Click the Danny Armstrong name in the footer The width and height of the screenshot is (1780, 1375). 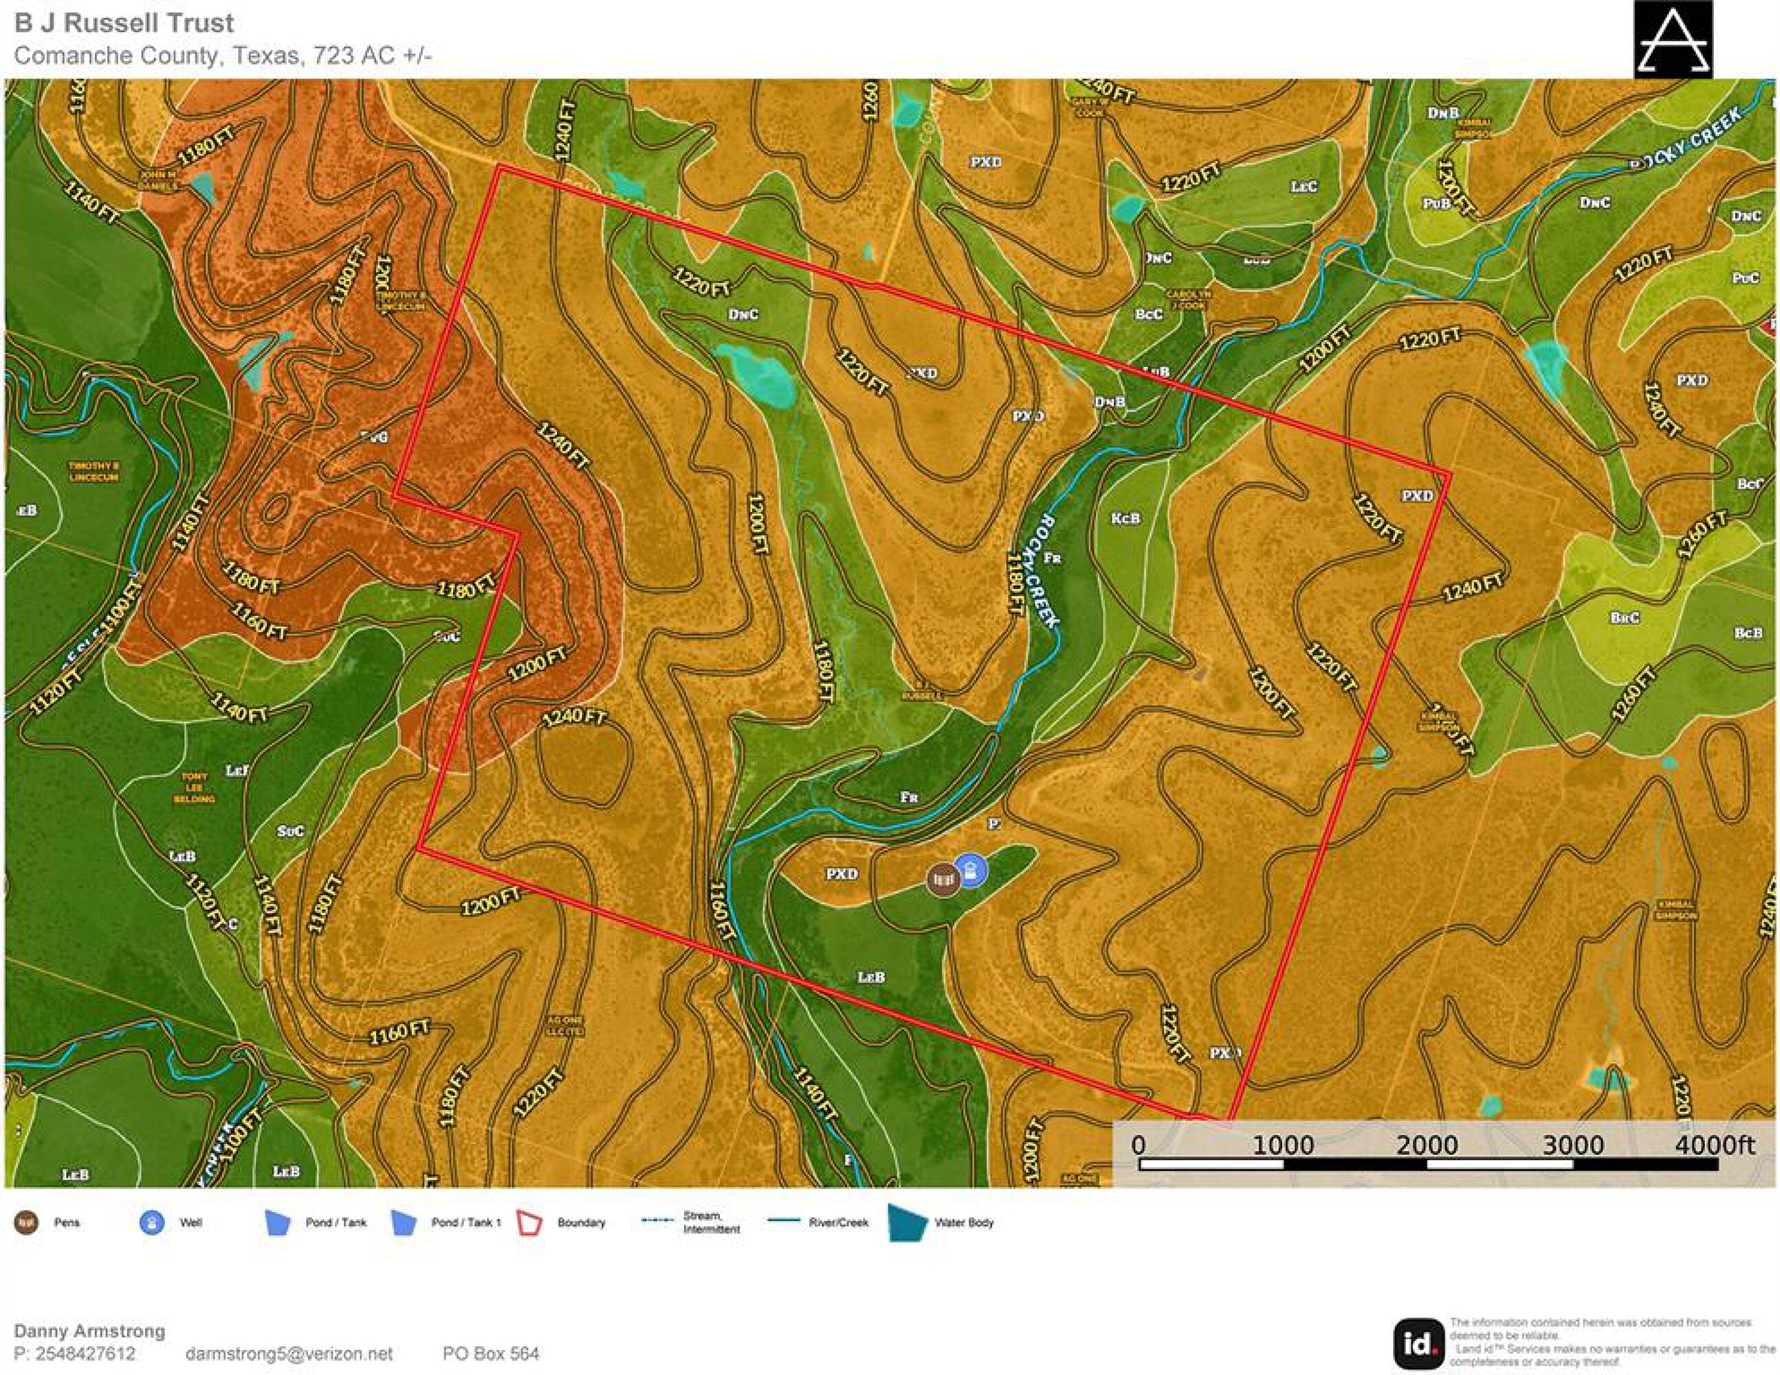pyautogui.click(x=89, y=1331)
